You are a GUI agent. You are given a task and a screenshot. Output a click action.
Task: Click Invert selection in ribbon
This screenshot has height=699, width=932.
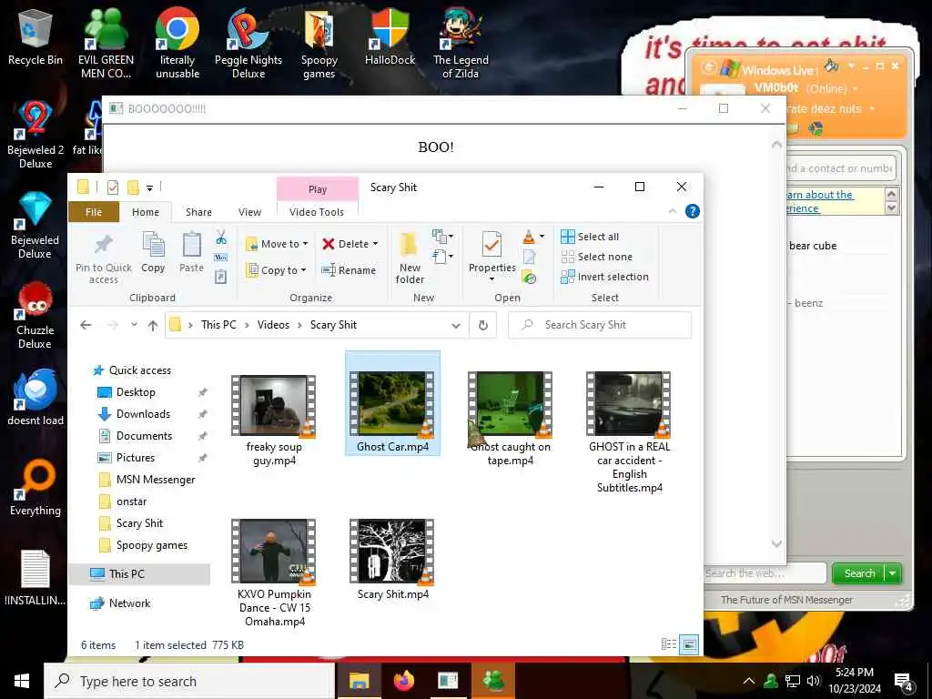(604, 277)
